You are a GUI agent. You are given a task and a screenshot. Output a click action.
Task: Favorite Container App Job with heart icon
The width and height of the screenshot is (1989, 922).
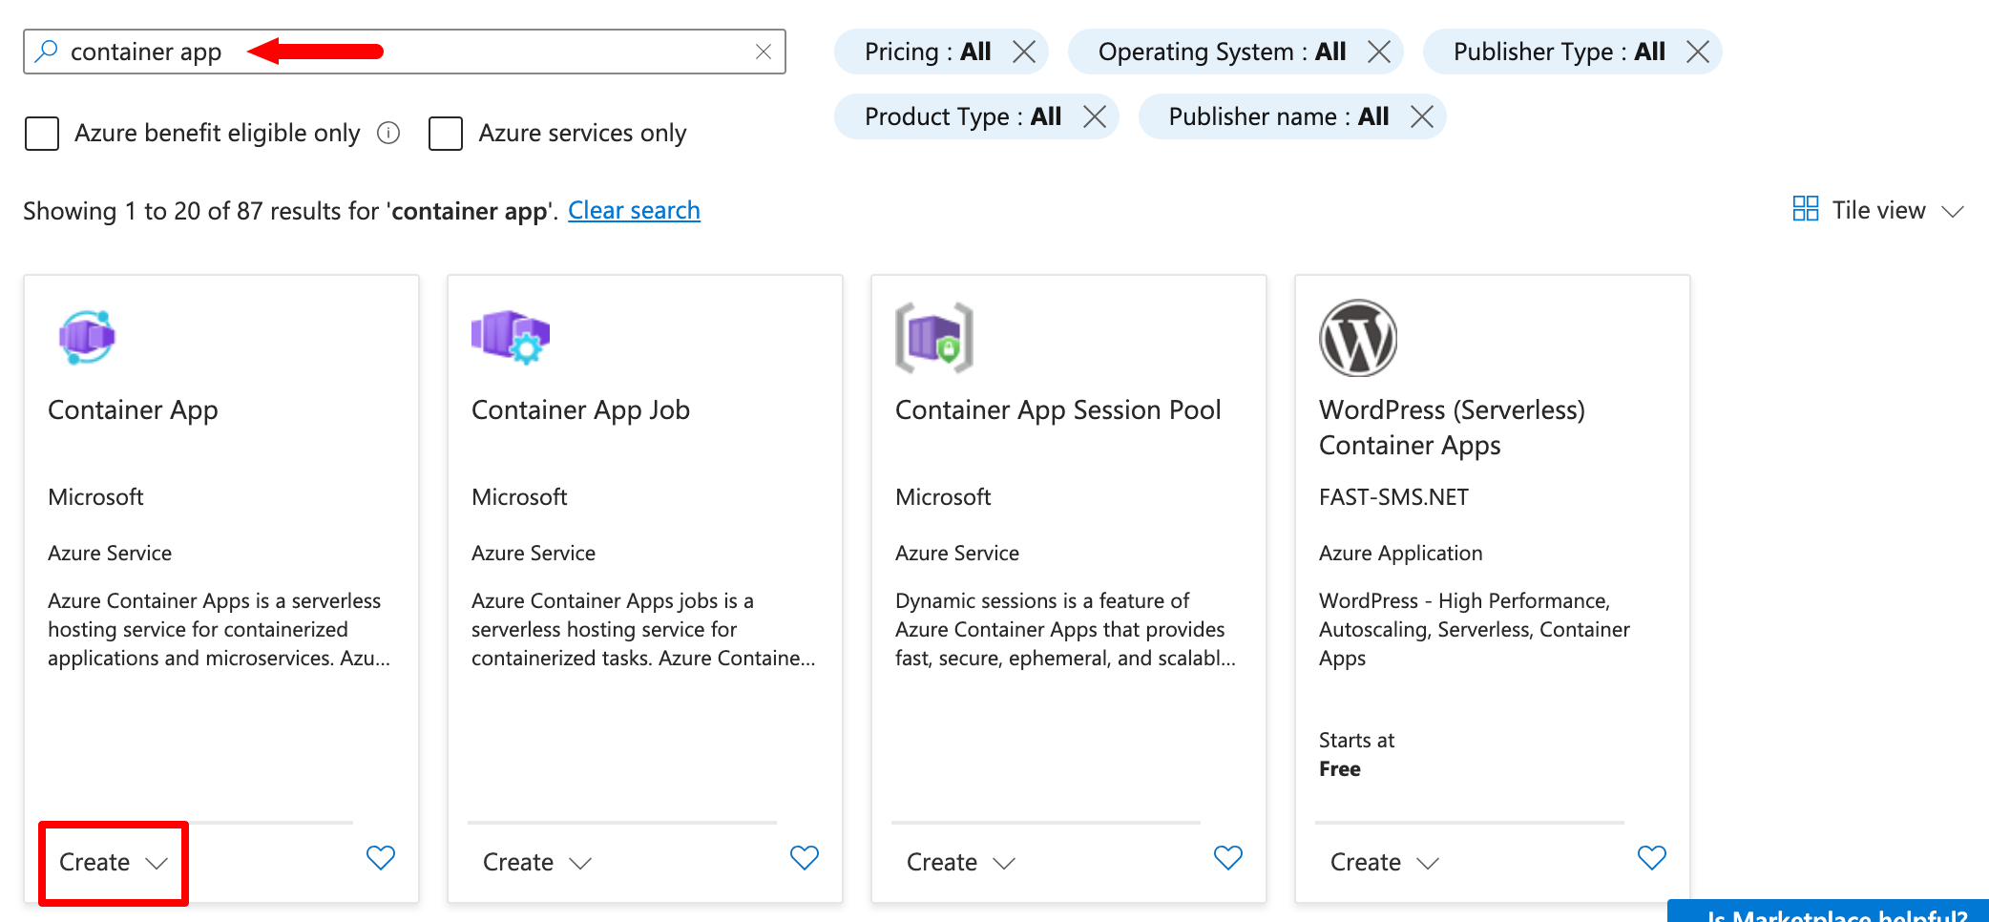[805, 858]
